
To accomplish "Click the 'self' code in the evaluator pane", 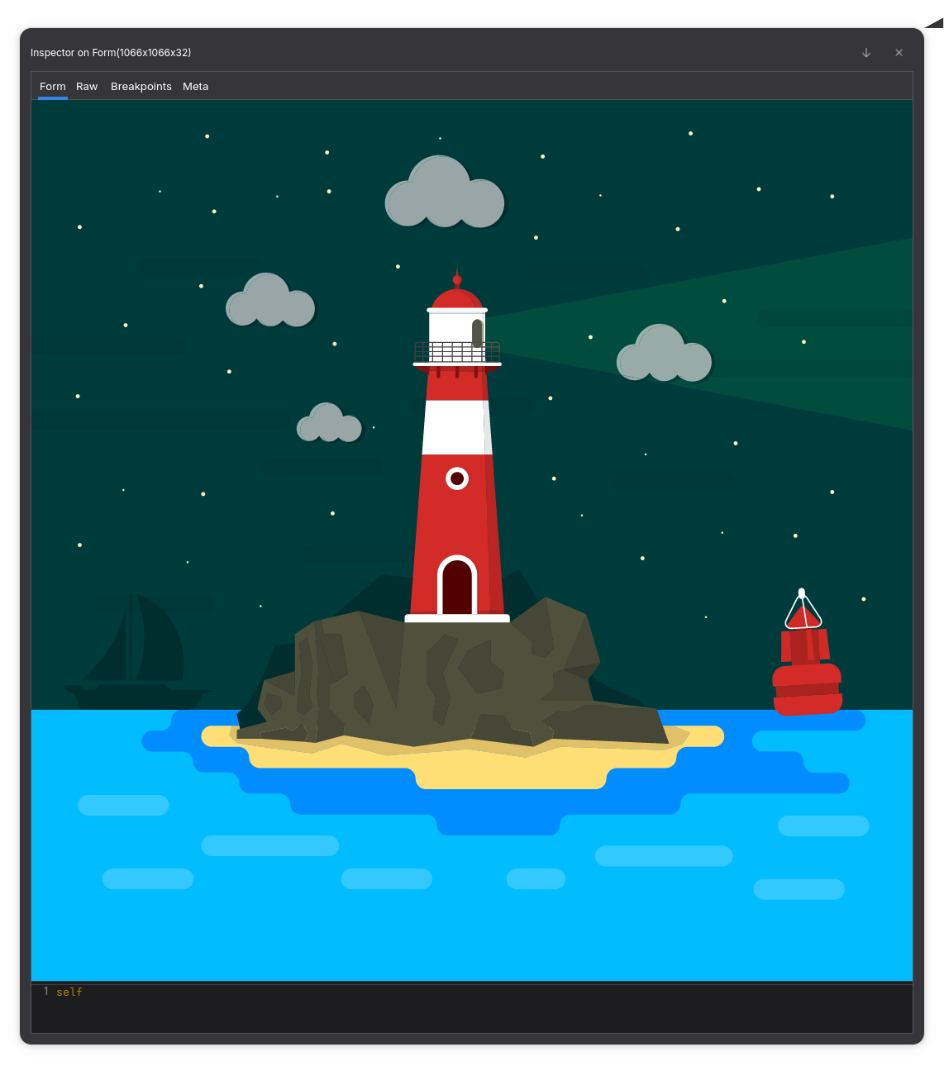I will [x=69, y=992].
